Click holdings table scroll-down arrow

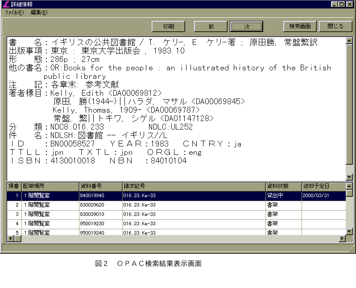pyautogui.click(x=349, y=231)
